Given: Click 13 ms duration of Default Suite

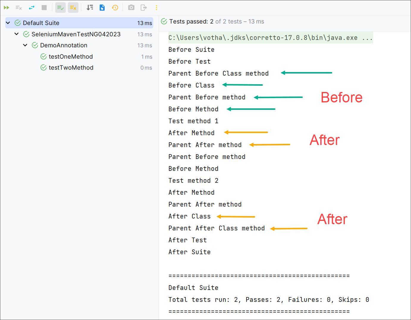Looking at the screenshot, I should 145,23.
